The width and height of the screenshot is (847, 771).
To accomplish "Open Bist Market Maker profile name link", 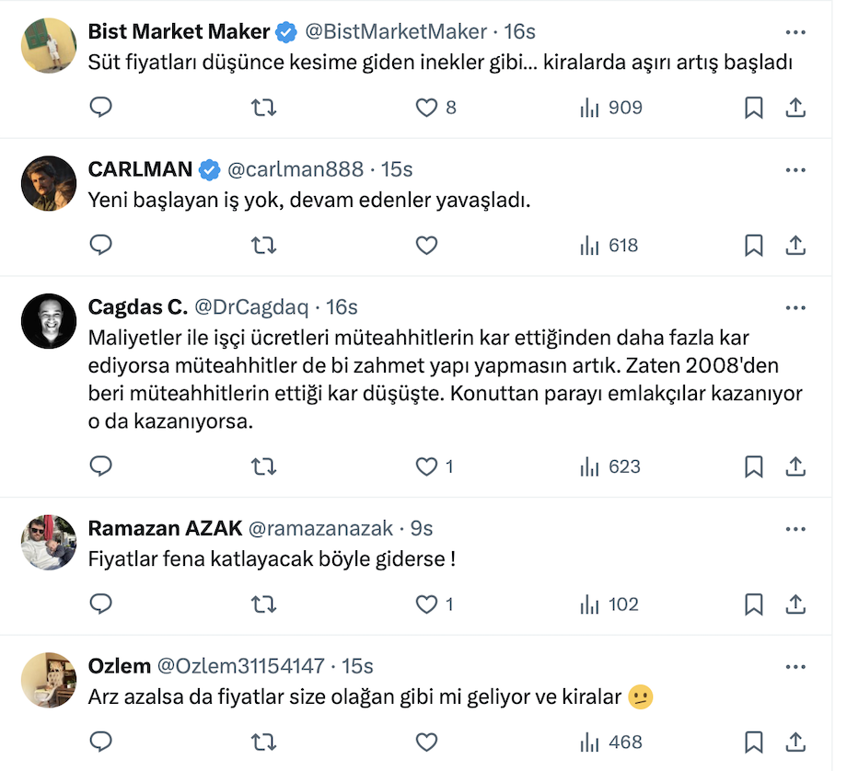I will (179, 31).
